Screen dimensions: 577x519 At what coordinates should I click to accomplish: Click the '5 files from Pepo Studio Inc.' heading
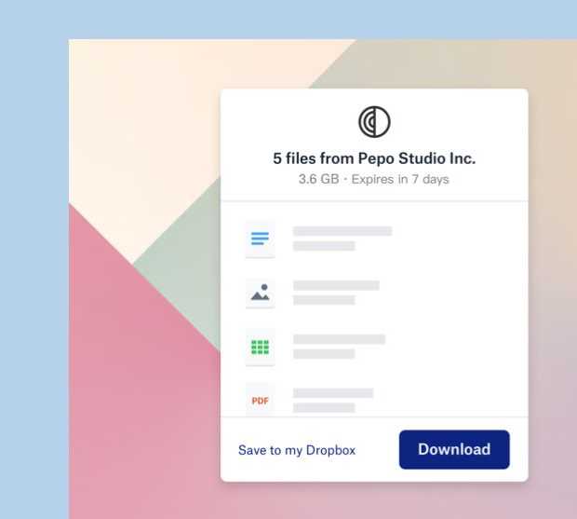coord(374,158)
